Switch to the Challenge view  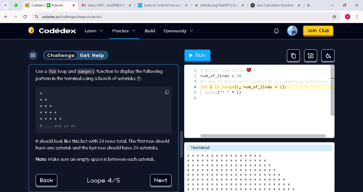[x=61, y=55]
